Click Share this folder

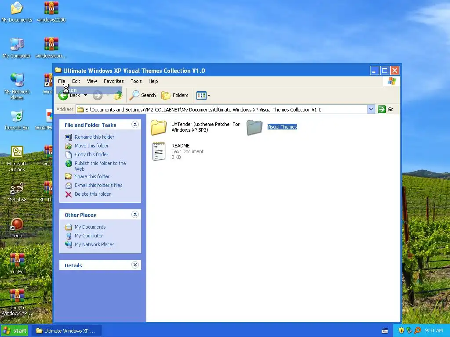(x=92, y=176)
